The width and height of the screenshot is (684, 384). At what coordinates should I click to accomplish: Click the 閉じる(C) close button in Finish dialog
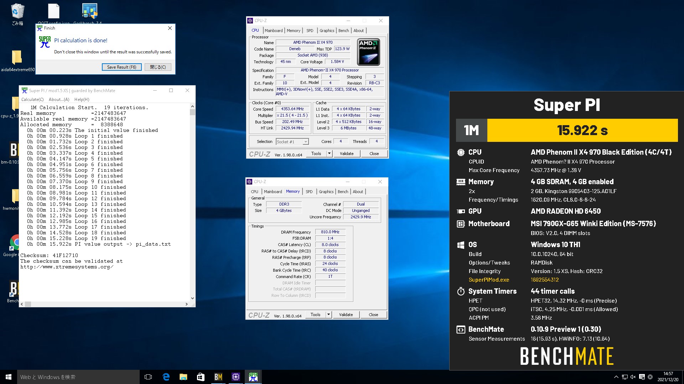pos(158,67)
